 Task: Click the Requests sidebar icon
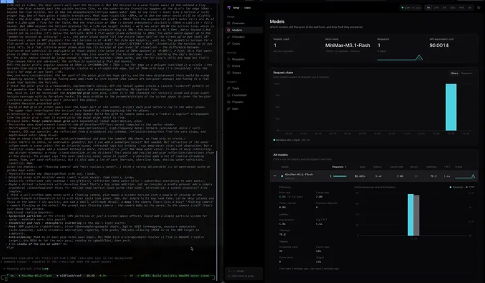pos(228,59)
